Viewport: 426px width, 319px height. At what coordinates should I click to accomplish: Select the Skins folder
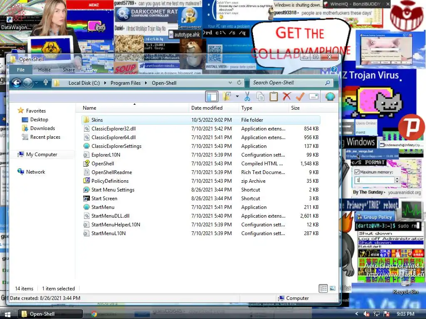pyautogui.click(x=201, y=120)
